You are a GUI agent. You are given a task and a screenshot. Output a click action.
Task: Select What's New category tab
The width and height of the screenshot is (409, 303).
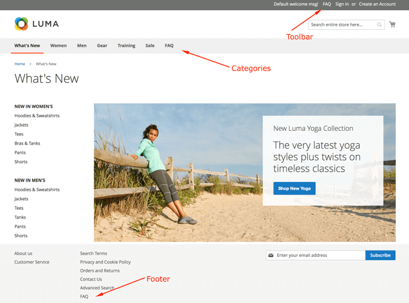pos(27,45)
